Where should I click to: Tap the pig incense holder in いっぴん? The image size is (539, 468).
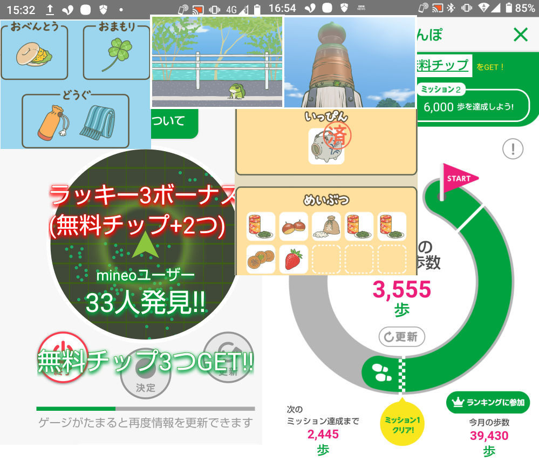tap(326, 146)
